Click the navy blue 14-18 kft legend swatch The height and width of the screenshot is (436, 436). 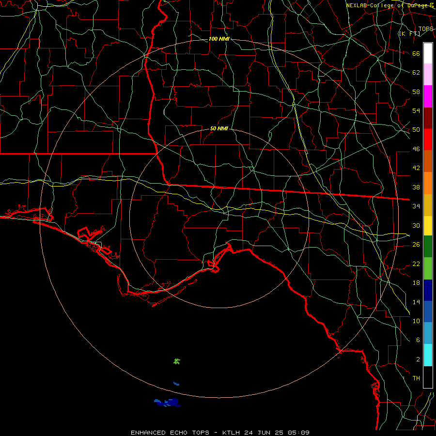pos(428,290)
